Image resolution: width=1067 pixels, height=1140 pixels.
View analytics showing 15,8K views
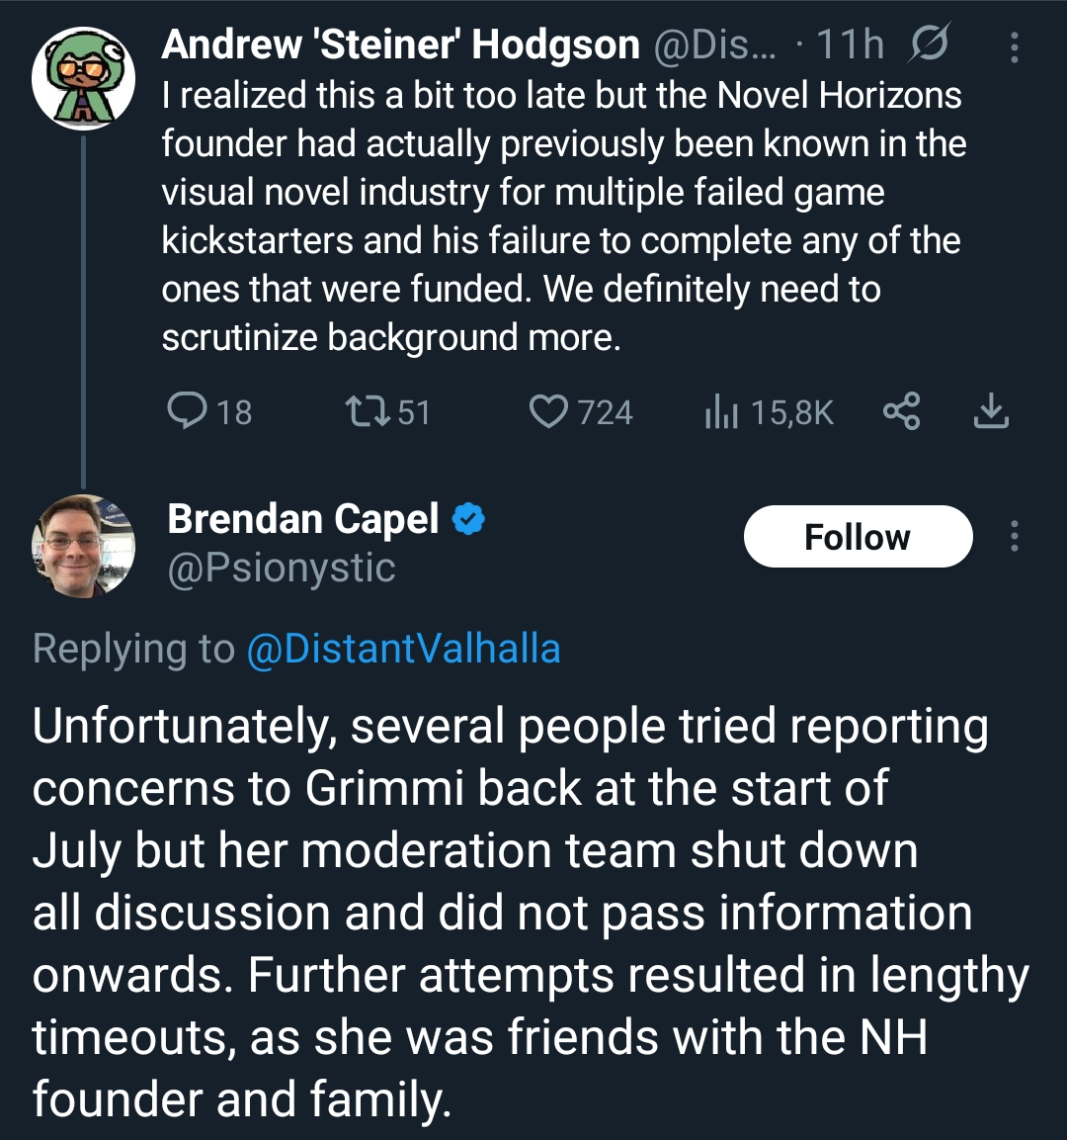770,412
